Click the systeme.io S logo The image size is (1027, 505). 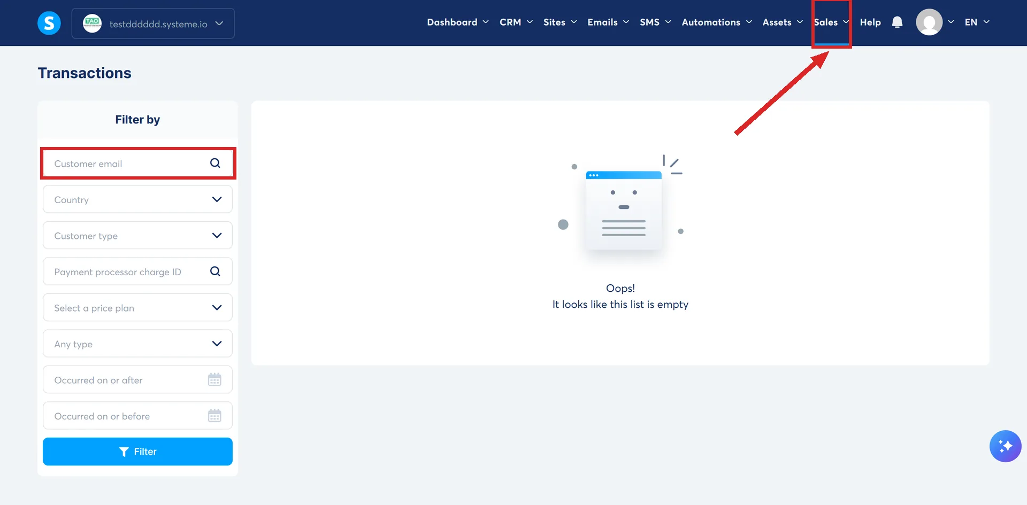click(x=49, y=23)
